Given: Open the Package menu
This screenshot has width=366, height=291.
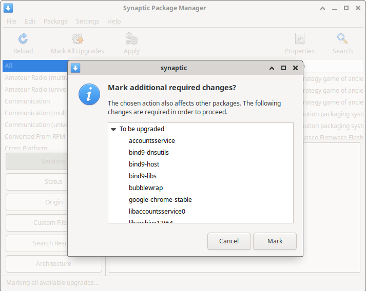Looking at the screenshot, I should [55, 21].
